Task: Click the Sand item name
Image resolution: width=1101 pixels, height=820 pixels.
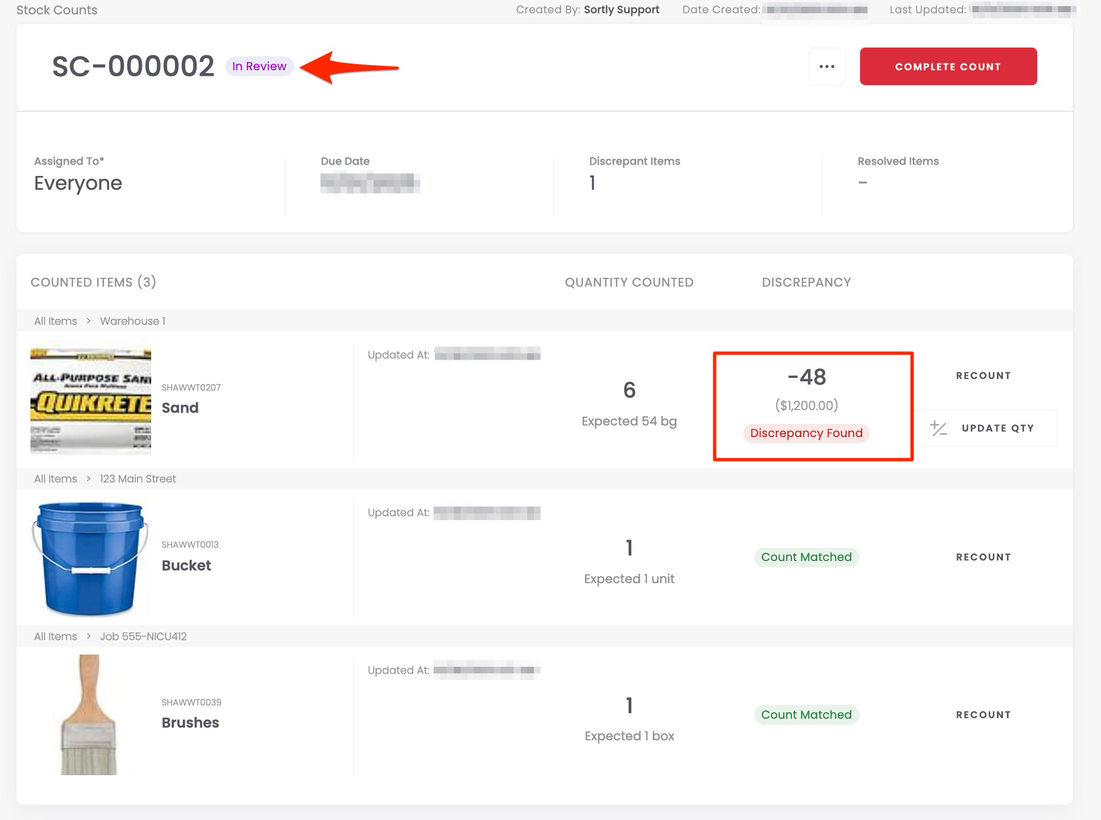Action: [180, 408]
